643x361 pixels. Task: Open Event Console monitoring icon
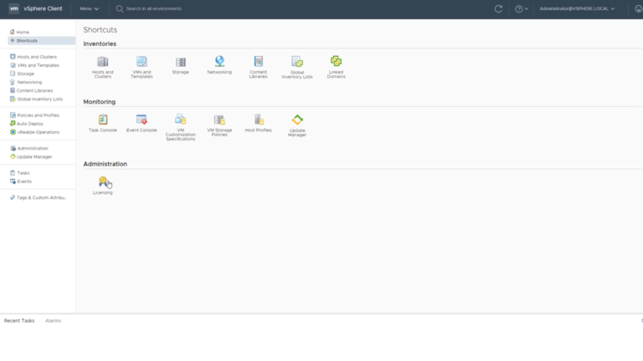pos(141,120)
